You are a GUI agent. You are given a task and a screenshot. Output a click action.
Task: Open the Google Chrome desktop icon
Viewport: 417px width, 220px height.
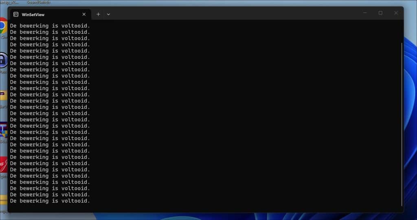tap(3, 26)
